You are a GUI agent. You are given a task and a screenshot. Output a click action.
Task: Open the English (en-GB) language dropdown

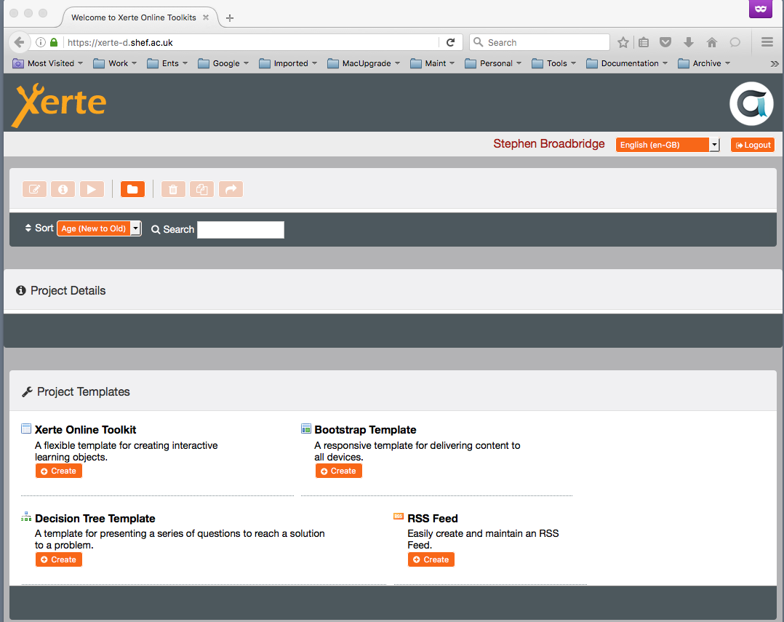[x=668, y=145]
